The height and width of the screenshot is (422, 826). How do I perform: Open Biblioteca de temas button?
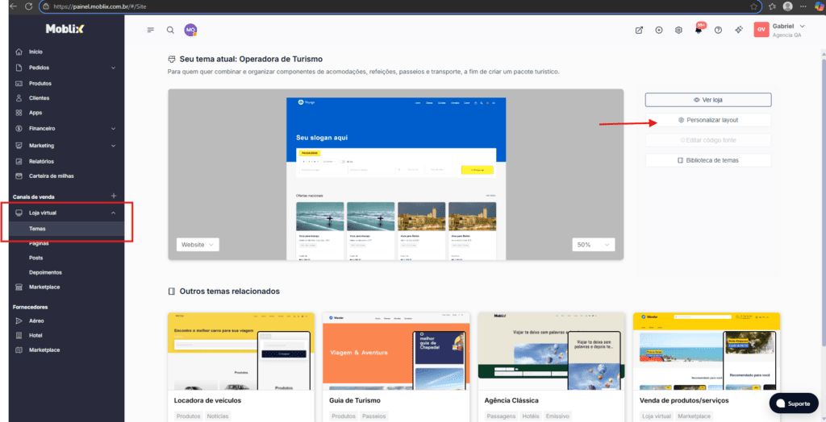click(x=707, y=160)
